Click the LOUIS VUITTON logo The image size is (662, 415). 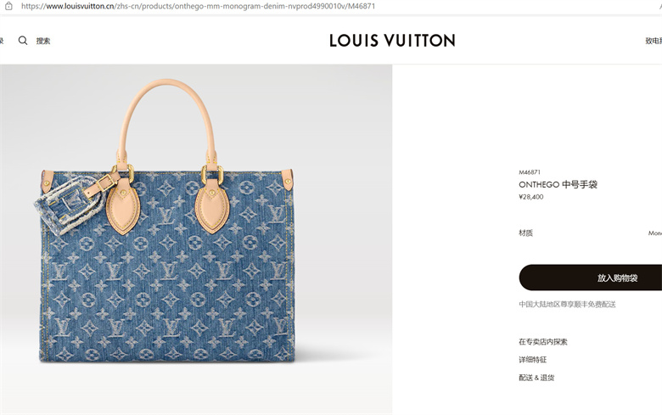392,41
